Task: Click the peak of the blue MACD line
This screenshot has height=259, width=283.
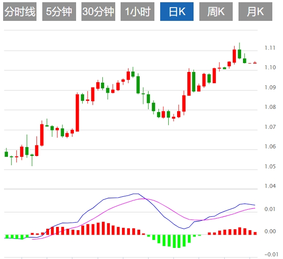Action: 136,194
